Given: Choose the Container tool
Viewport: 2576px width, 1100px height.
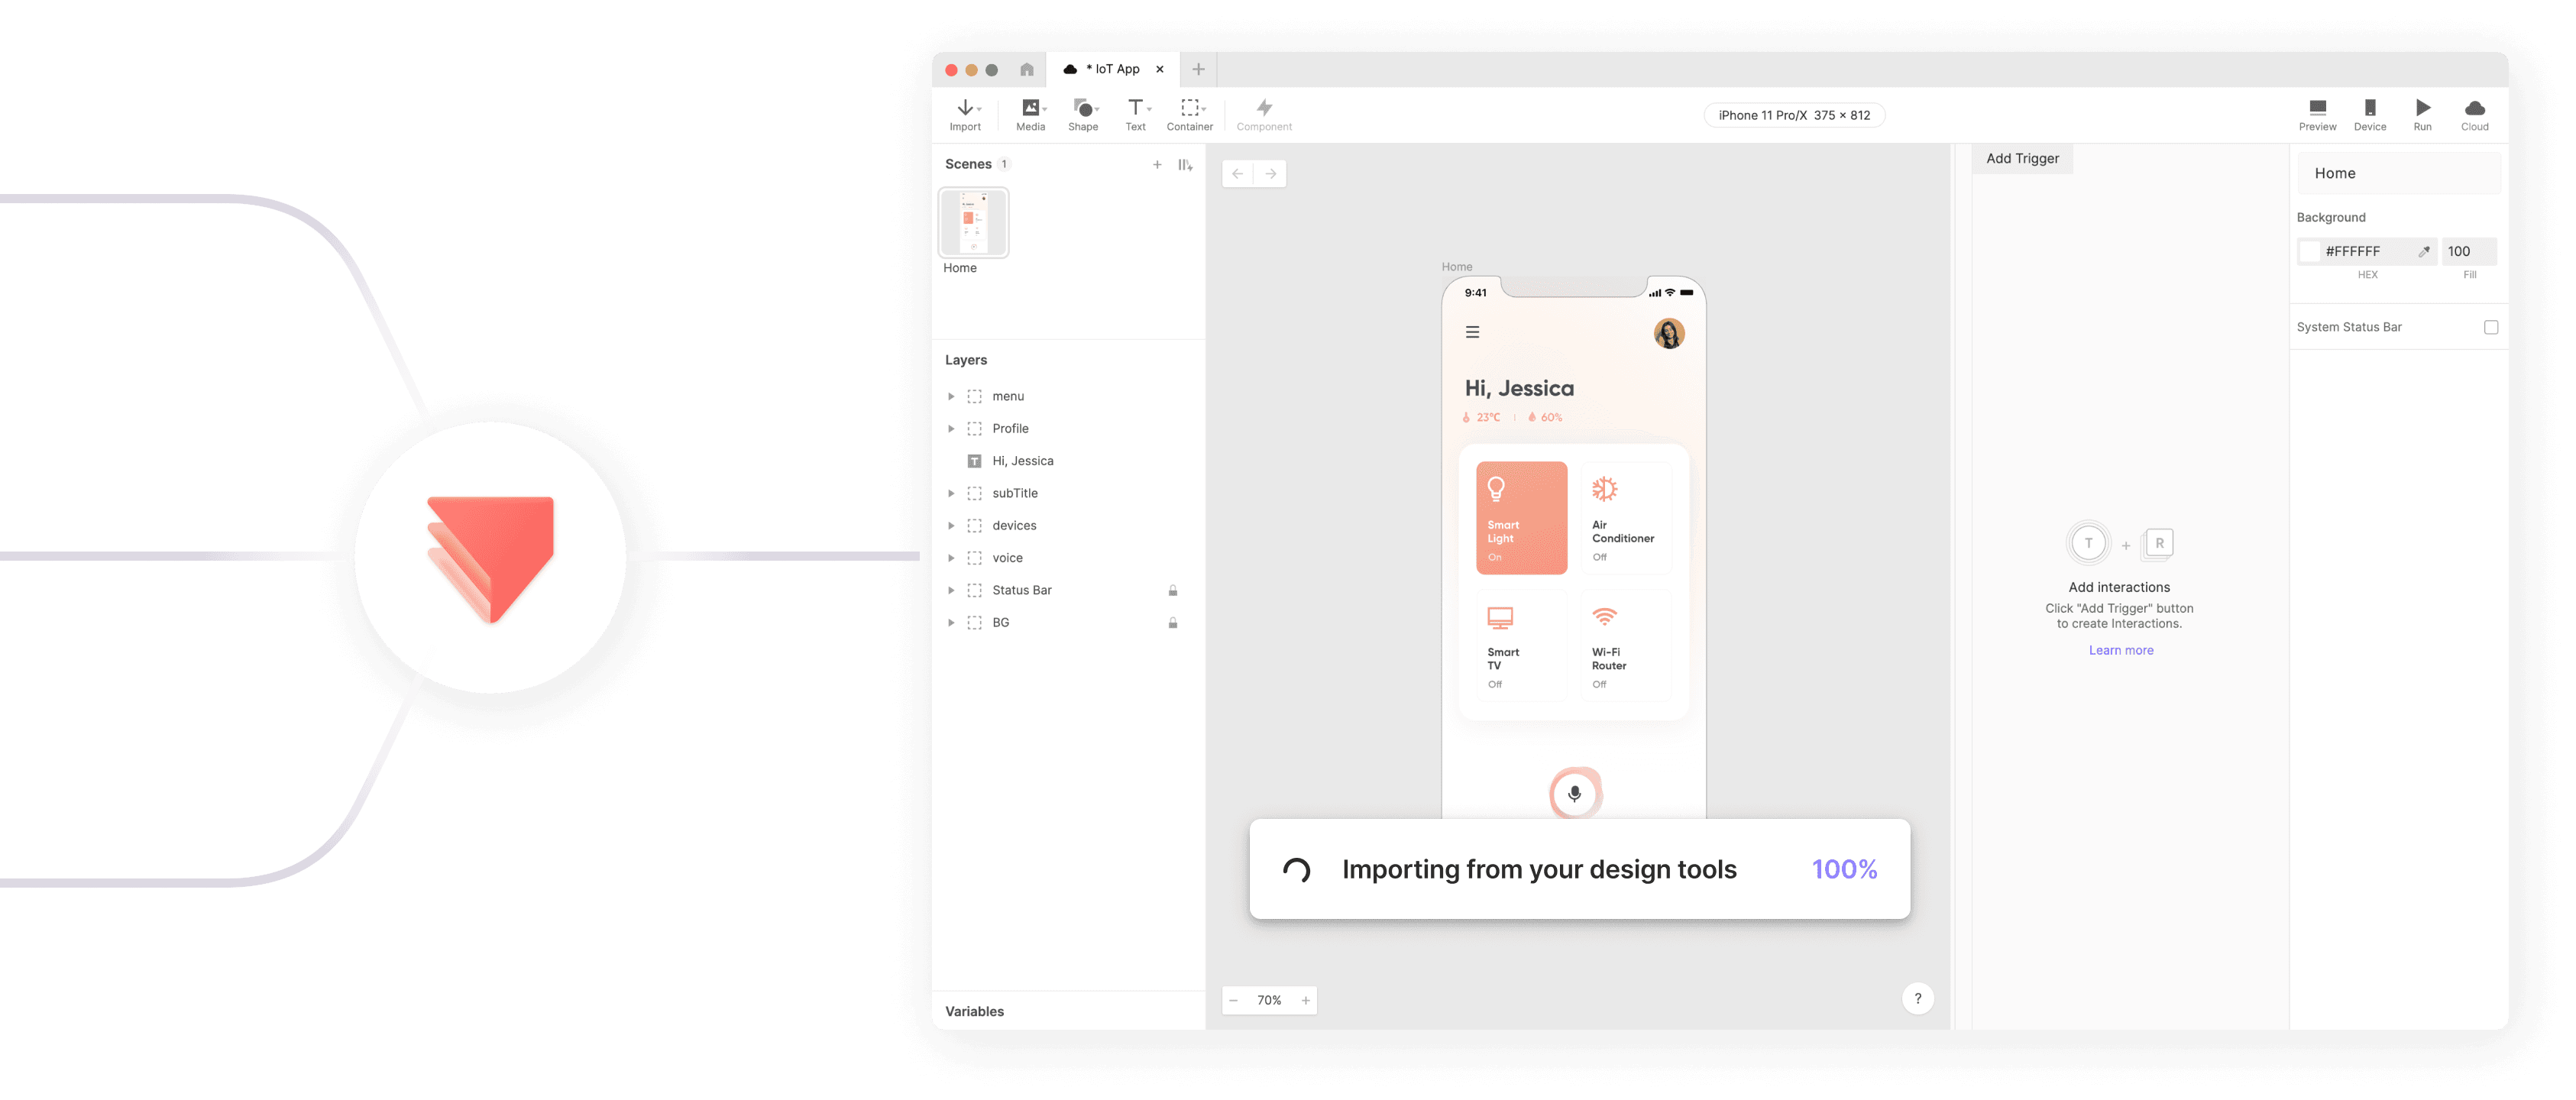Looking at the screenshot, I should (1189, 108).
